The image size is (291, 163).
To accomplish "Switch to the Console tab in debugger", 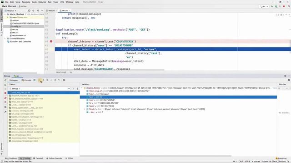I will [x=26, y=80].
